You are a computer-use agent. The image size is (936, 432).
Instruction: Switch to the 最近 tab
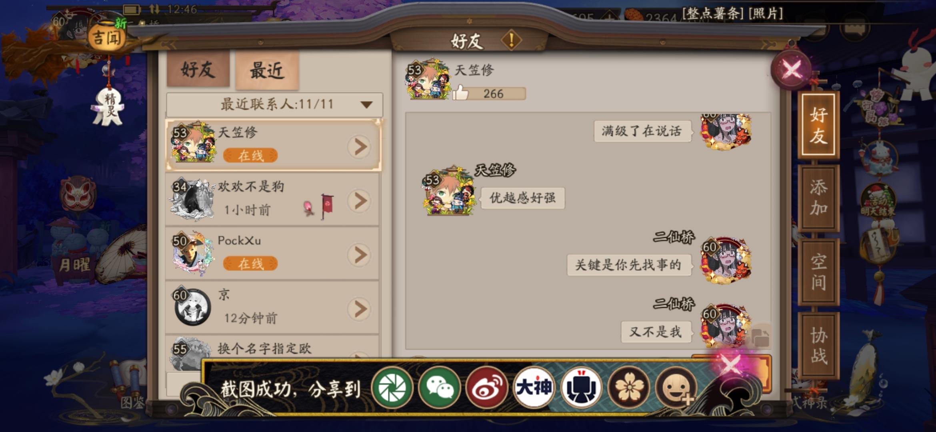coord(267,70)
